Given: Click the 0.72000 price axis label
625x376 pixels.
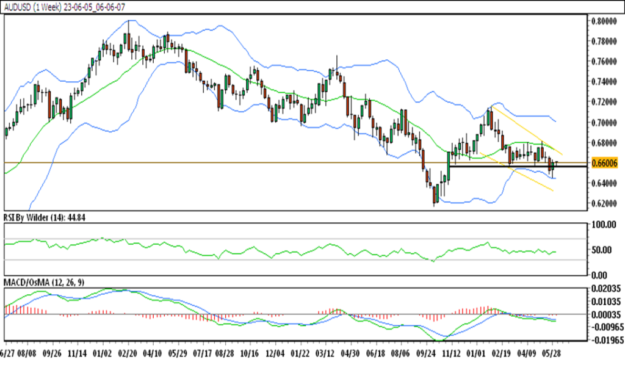Looking at the screenshot, I should (604, 102).
